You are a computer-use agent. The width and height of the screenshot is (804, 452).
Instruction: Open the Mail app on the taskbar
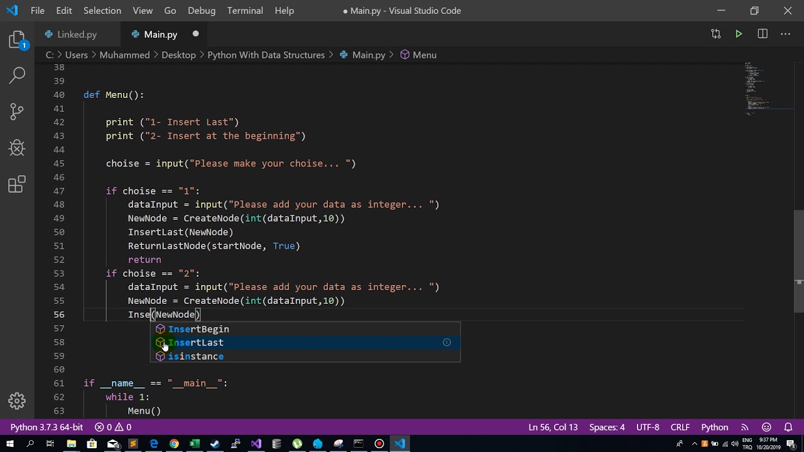[x=112, y=444]
